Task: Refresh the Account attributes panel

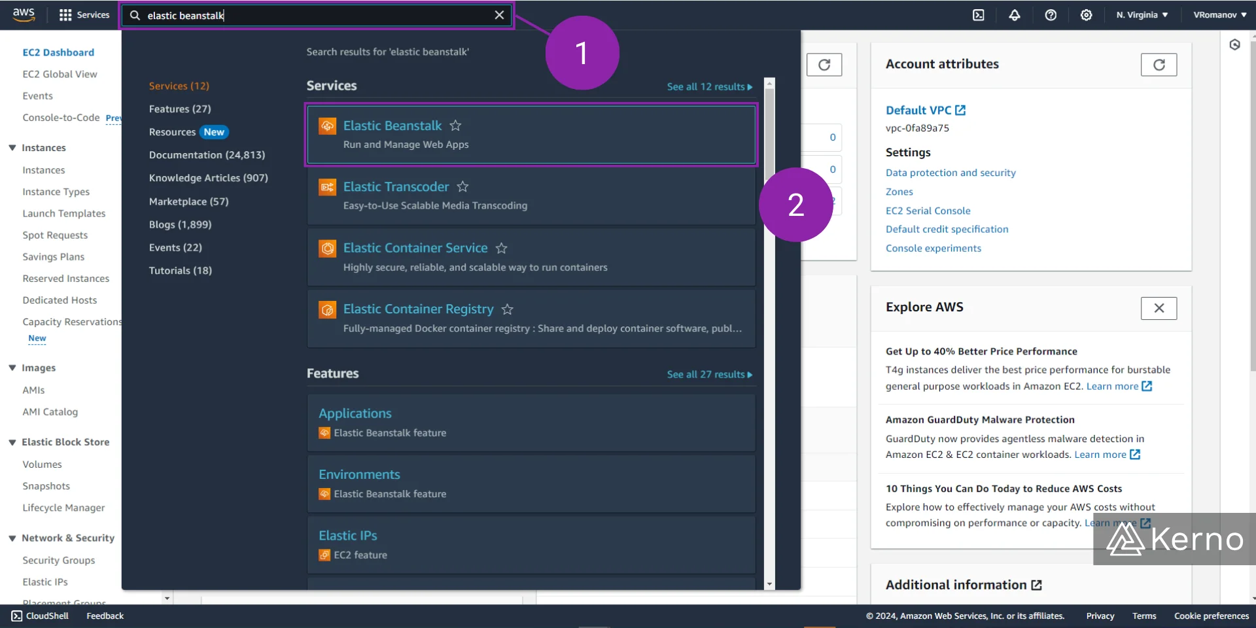Action: (x=1159, y=64)
